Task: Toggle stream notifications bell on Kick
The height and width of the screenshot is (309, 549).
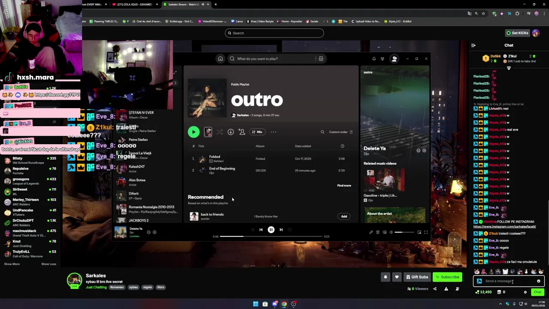Action: [x=385, y=277]
